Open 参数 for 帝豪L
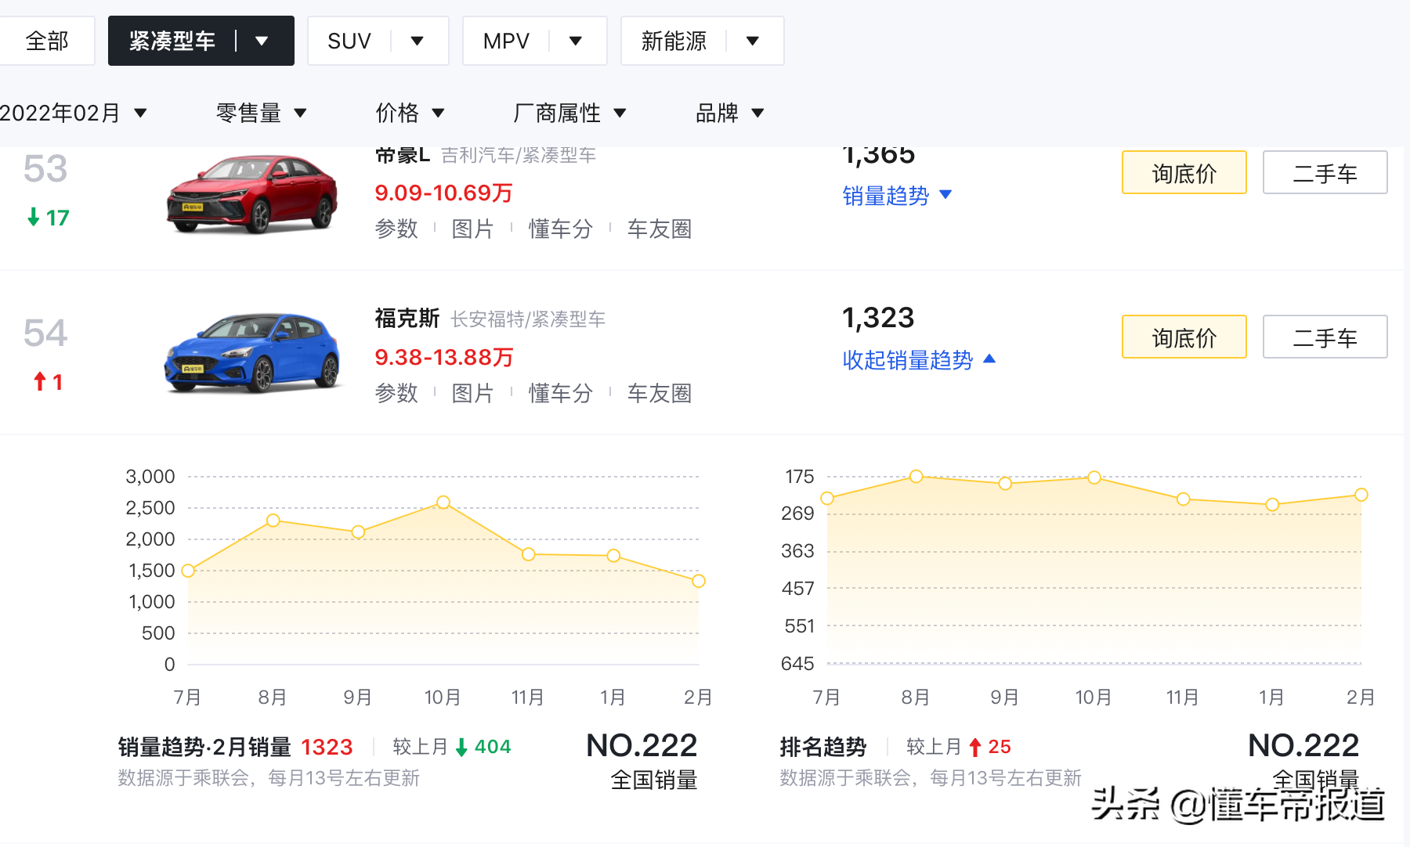 pyautogui.click(x=396, y=229)
